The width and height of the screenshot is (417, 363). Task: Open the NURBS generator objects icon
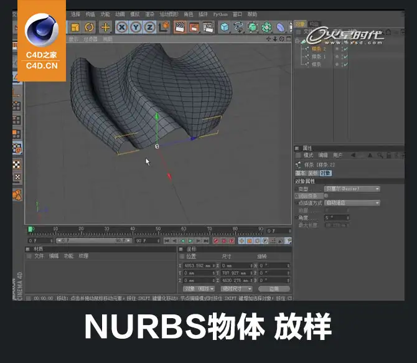click(x=253, y=27)
